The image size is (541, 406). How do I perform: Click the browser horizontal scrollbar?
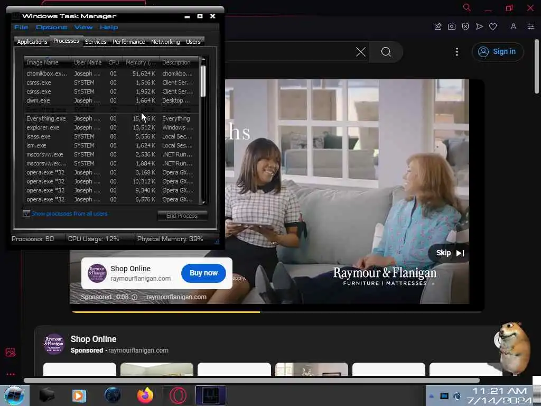[x=251, y=381]
